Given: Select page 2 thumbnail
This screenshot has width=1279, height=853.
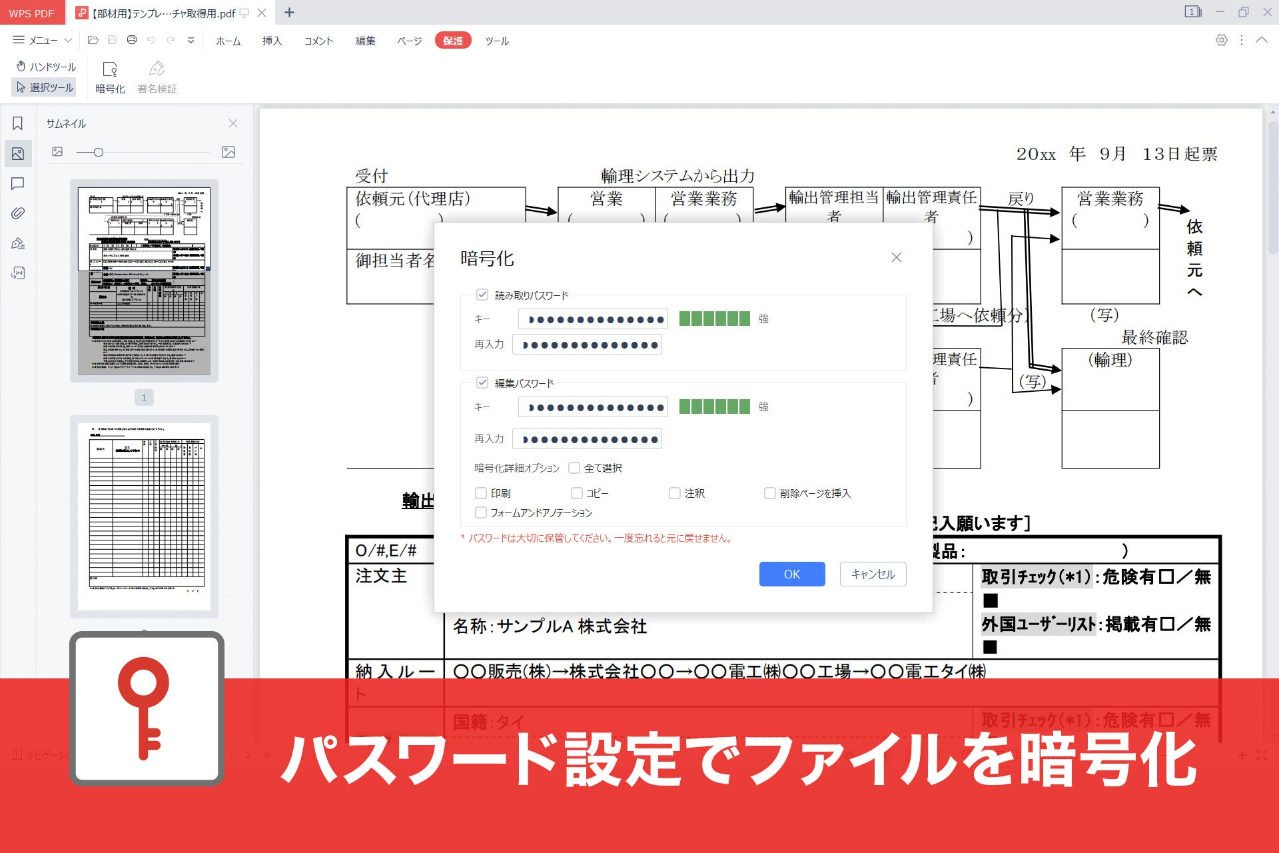Looking at the screenshot, I should (144, 516).
